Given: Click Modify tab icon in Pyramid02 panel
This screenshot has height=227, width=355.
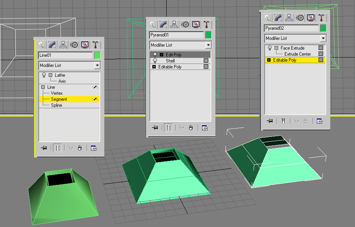Looking at the screenshot, I should [278, 17].
